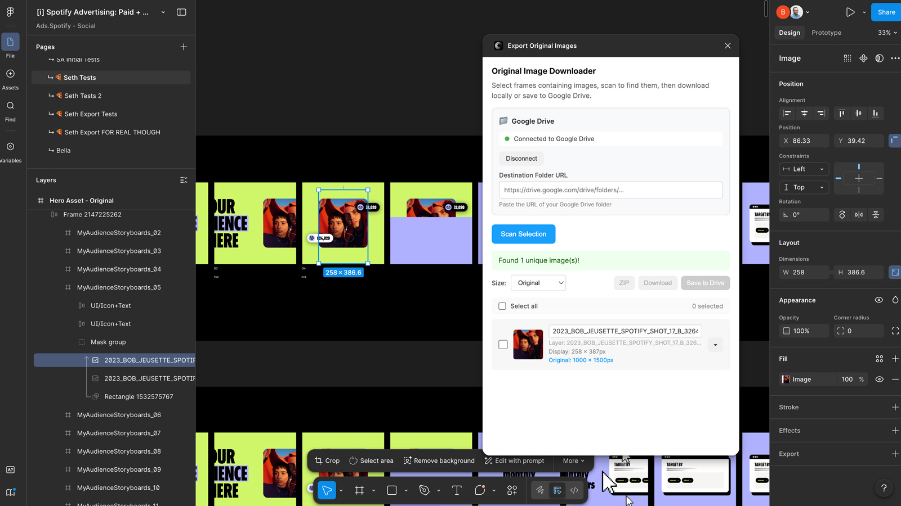Open the More menu in image toolbar
The image size is (901, 506).
(573, 460)
